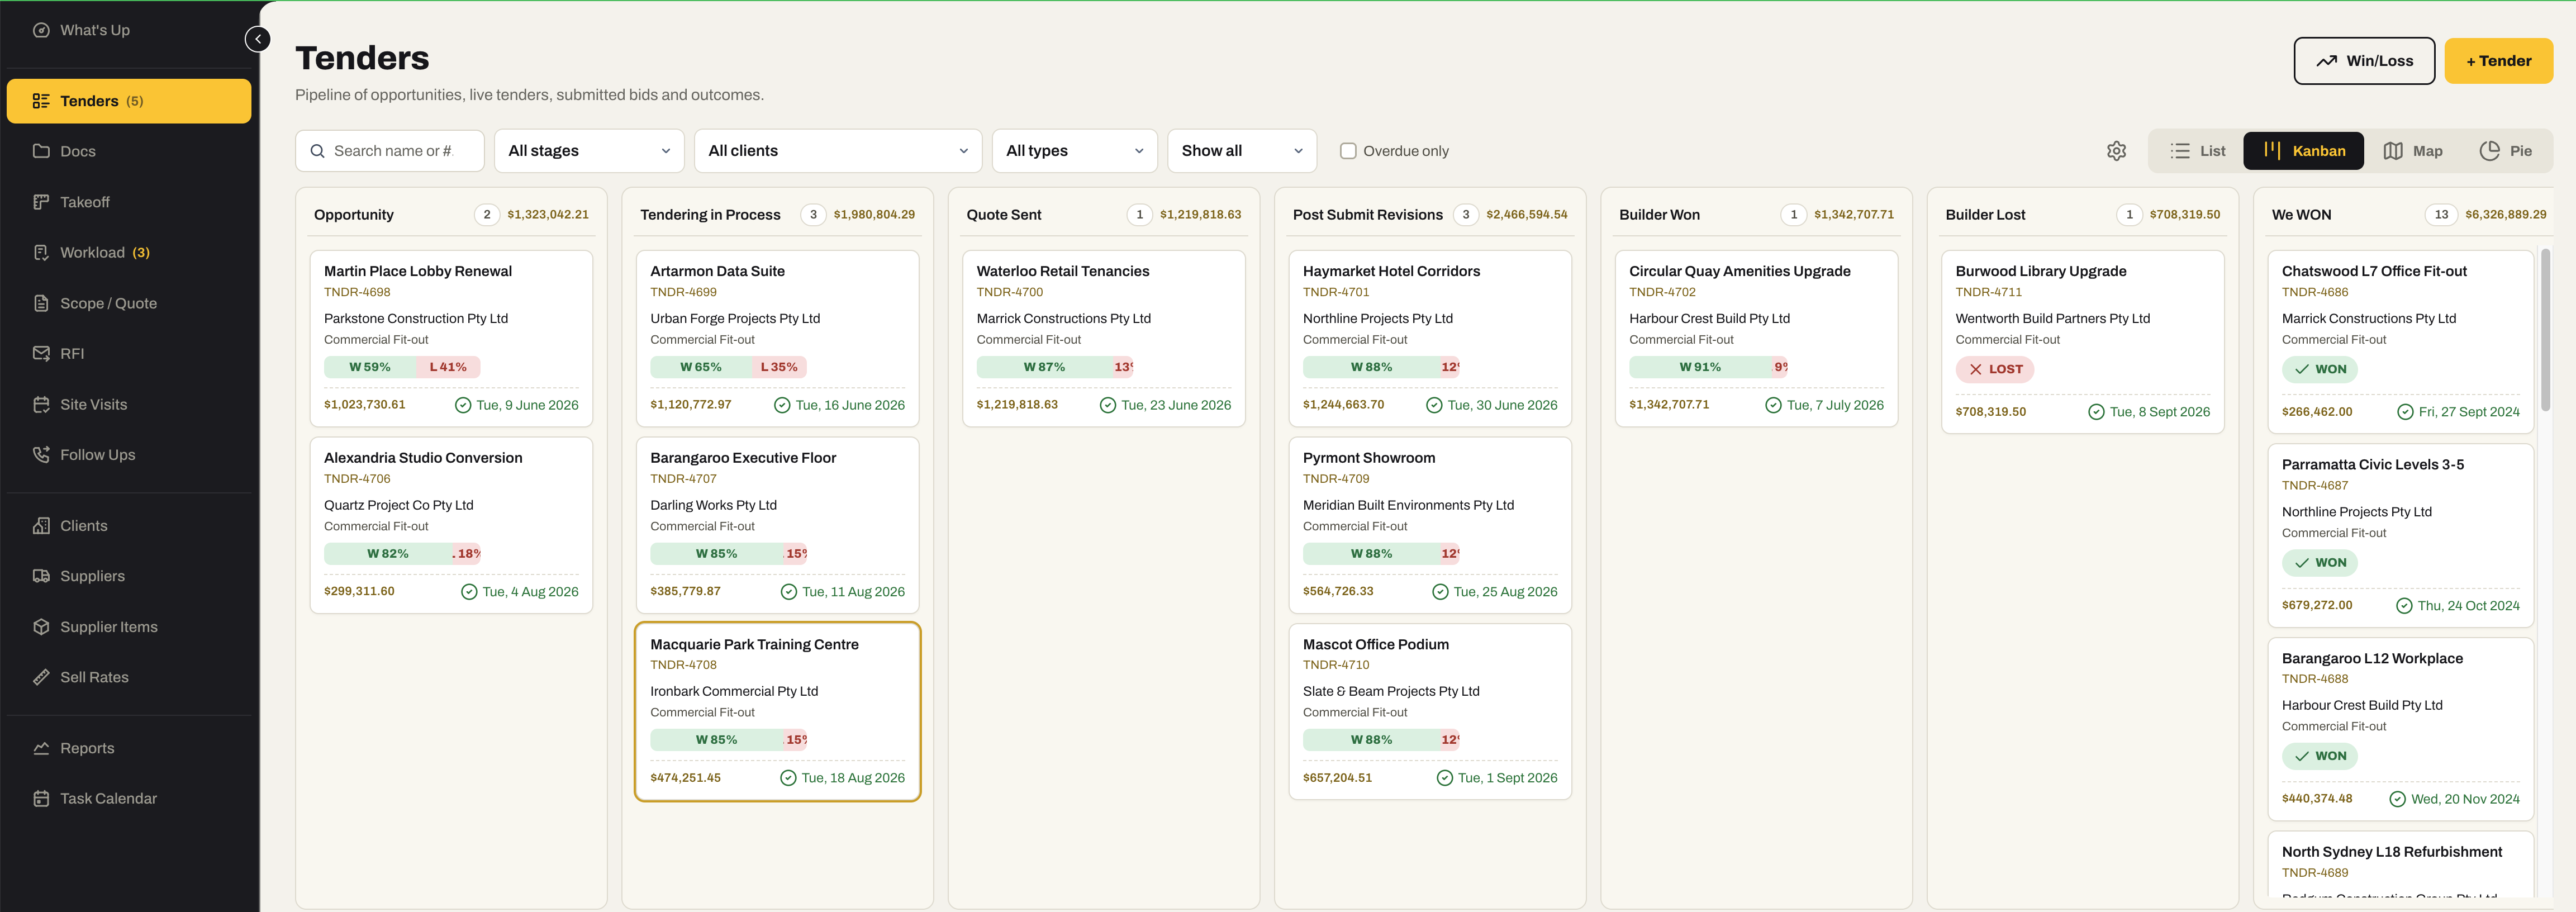The image size is (2576, 912).
Task: Open the All clients dropdown
Action: pos(838,151)
